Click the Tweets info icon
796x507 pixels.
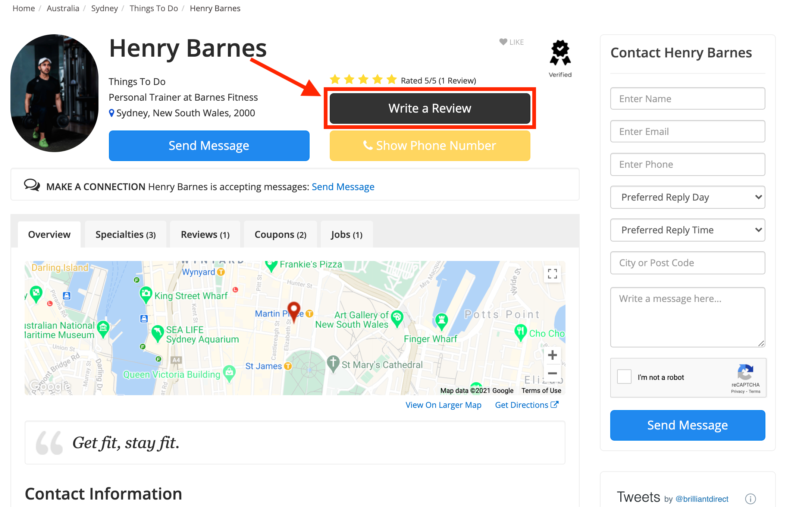[750, 499]
